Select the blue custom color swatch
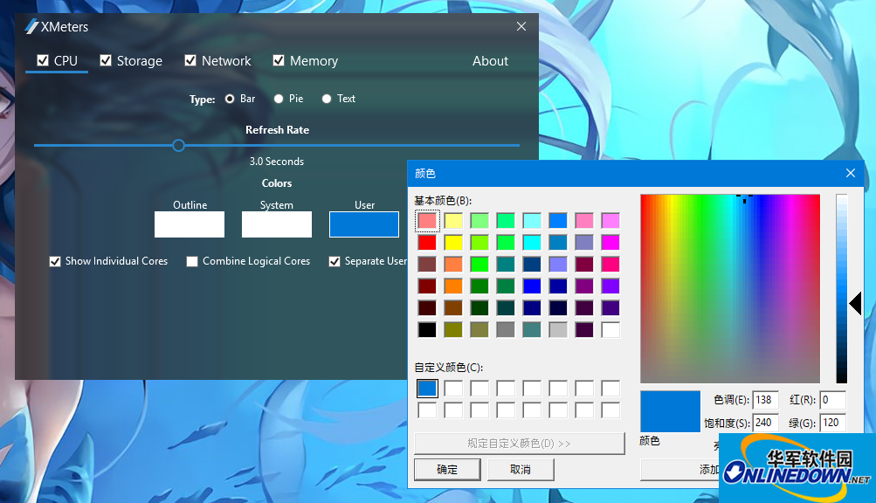The image size is (876, 503). pyautogui.click(x=427, y=389)
